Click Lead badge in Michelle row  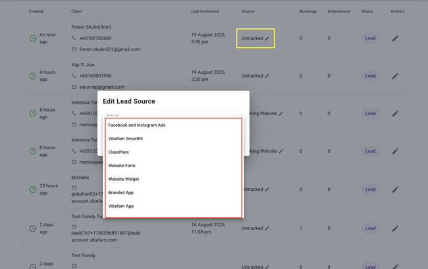coord(371,189)
